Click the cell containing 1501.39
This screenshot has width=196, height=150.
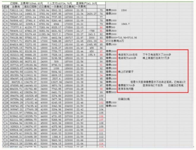(x=91, y=41)
